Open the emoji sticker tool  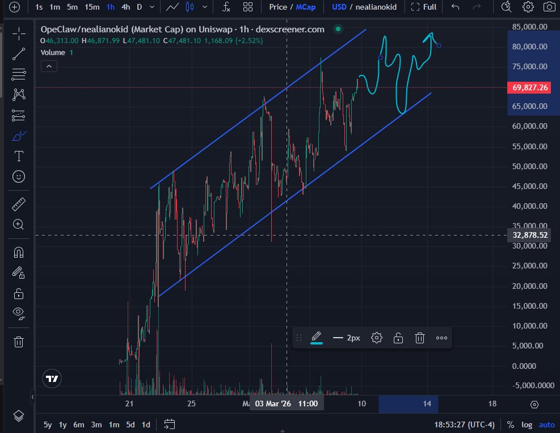(x=19, y=176)
